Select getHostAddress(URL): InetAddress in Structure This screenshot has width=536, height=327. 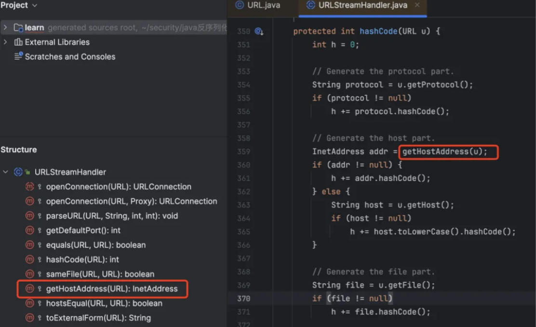coord(112,289)
